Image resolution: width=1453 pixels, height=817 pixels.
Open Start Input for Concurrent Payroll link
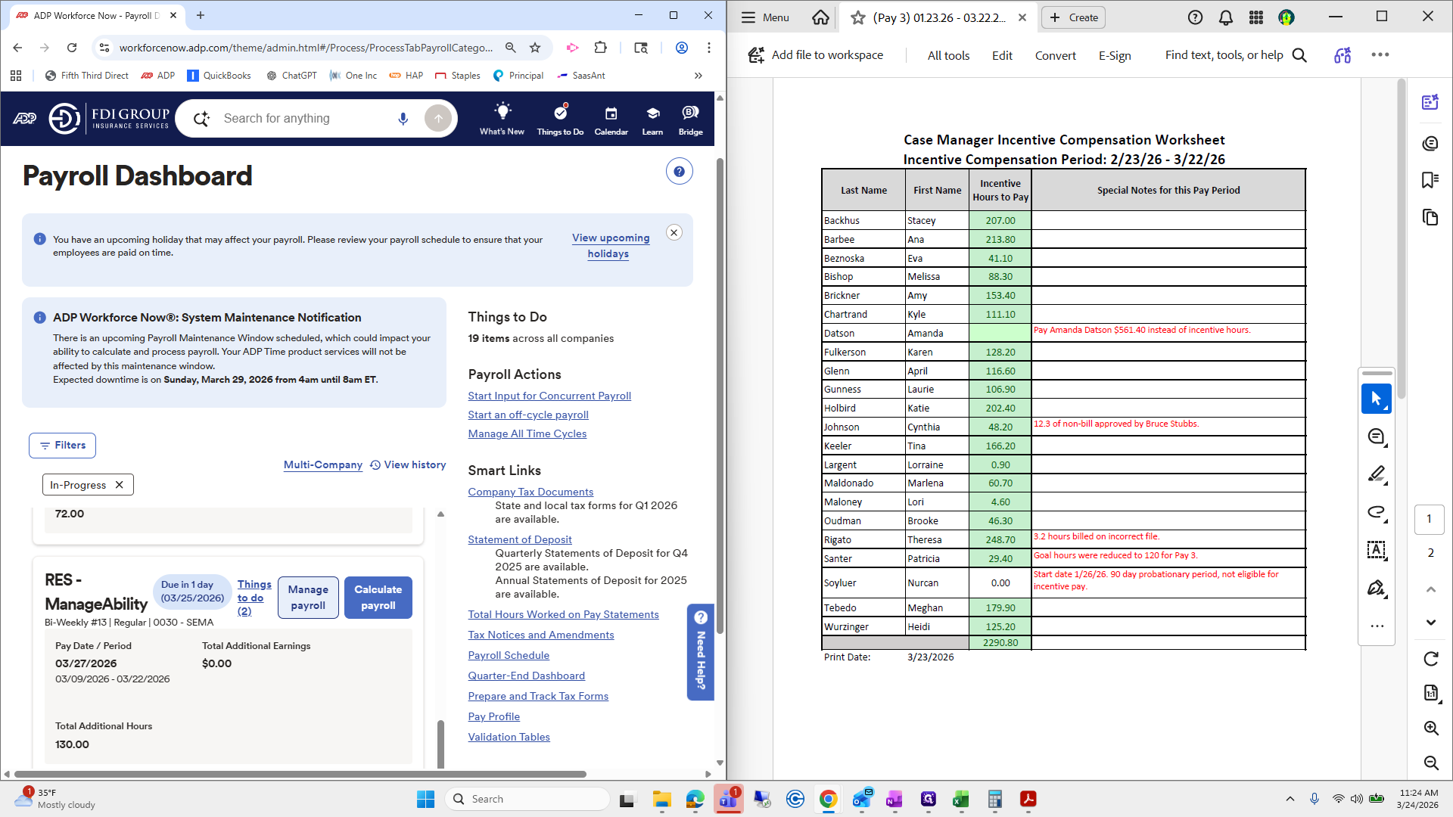click(549, 396)
